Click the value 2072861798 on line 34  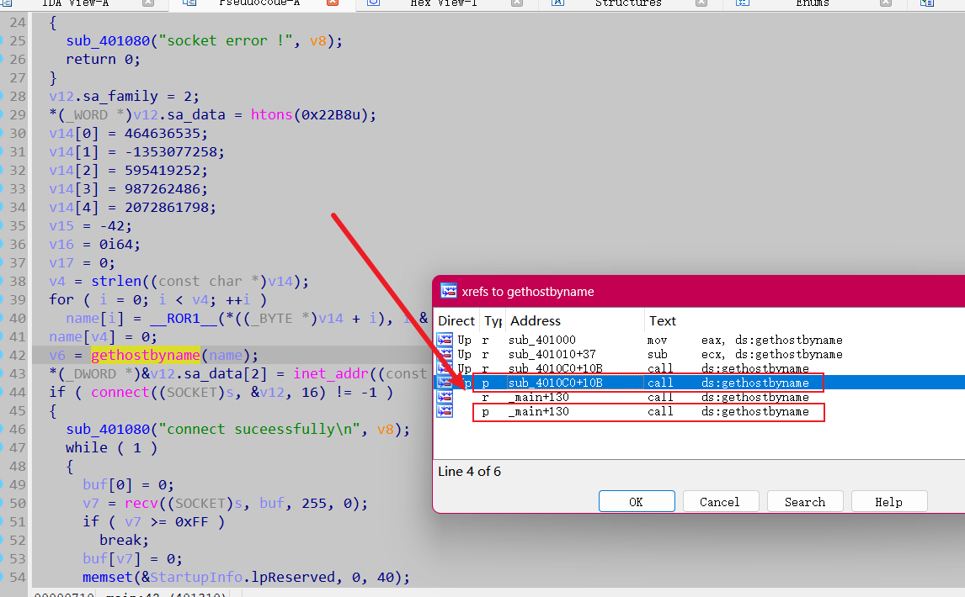(166, 207)
